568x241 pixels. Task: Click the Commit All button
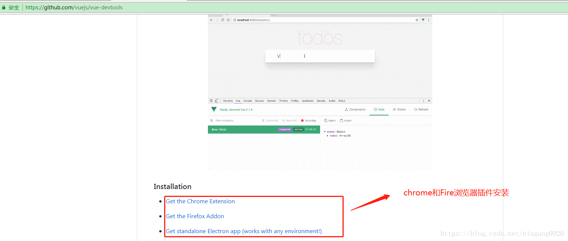(270, 121)
